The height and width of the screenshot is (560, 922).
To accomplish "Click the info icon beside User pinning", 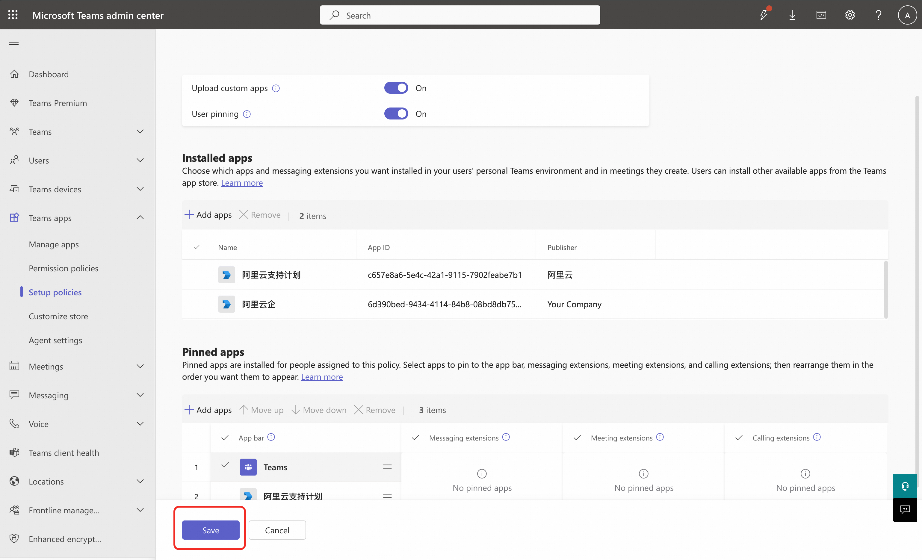I will click(247, 114).
